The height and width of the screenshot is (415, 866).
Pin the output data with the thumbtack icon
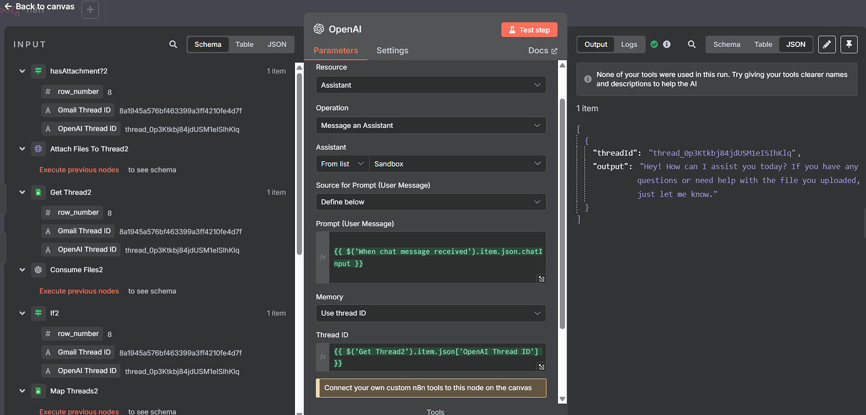click(x=848, y=44)
